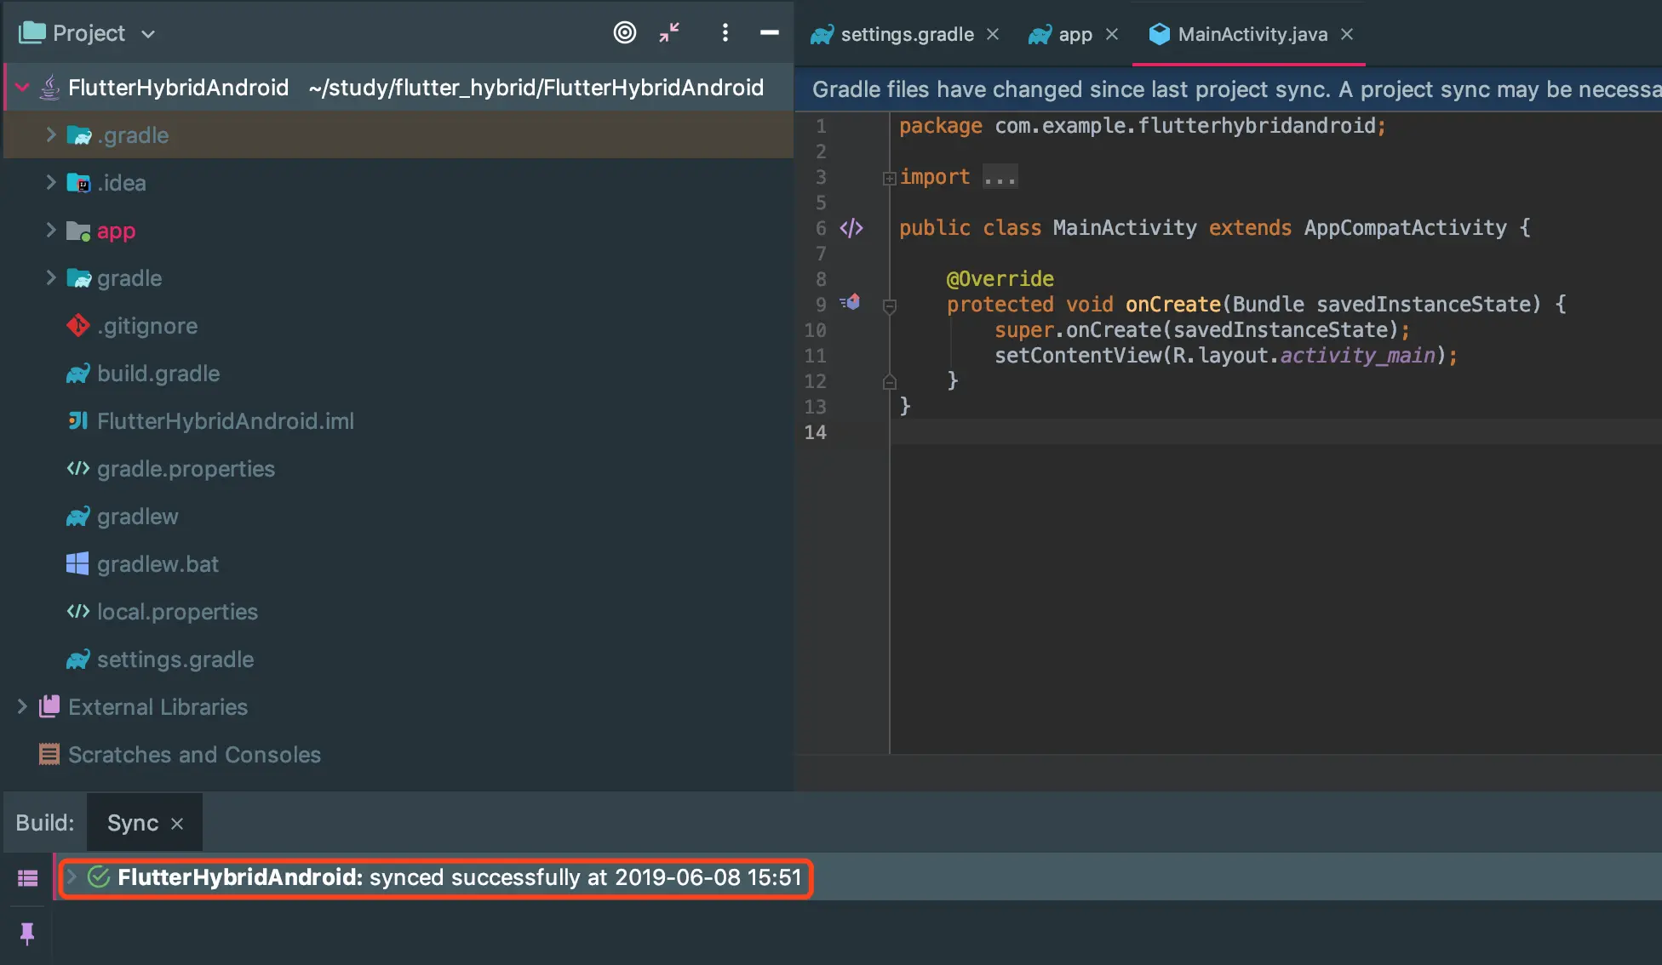The height and width of the screenshot is (965, 1662).
Task: Switch to settings.gradle editor tab
Action: pos(906,35)
